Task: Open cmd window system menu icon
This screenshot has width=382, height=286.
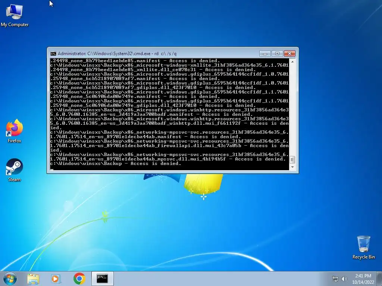Action: [53, 54]
